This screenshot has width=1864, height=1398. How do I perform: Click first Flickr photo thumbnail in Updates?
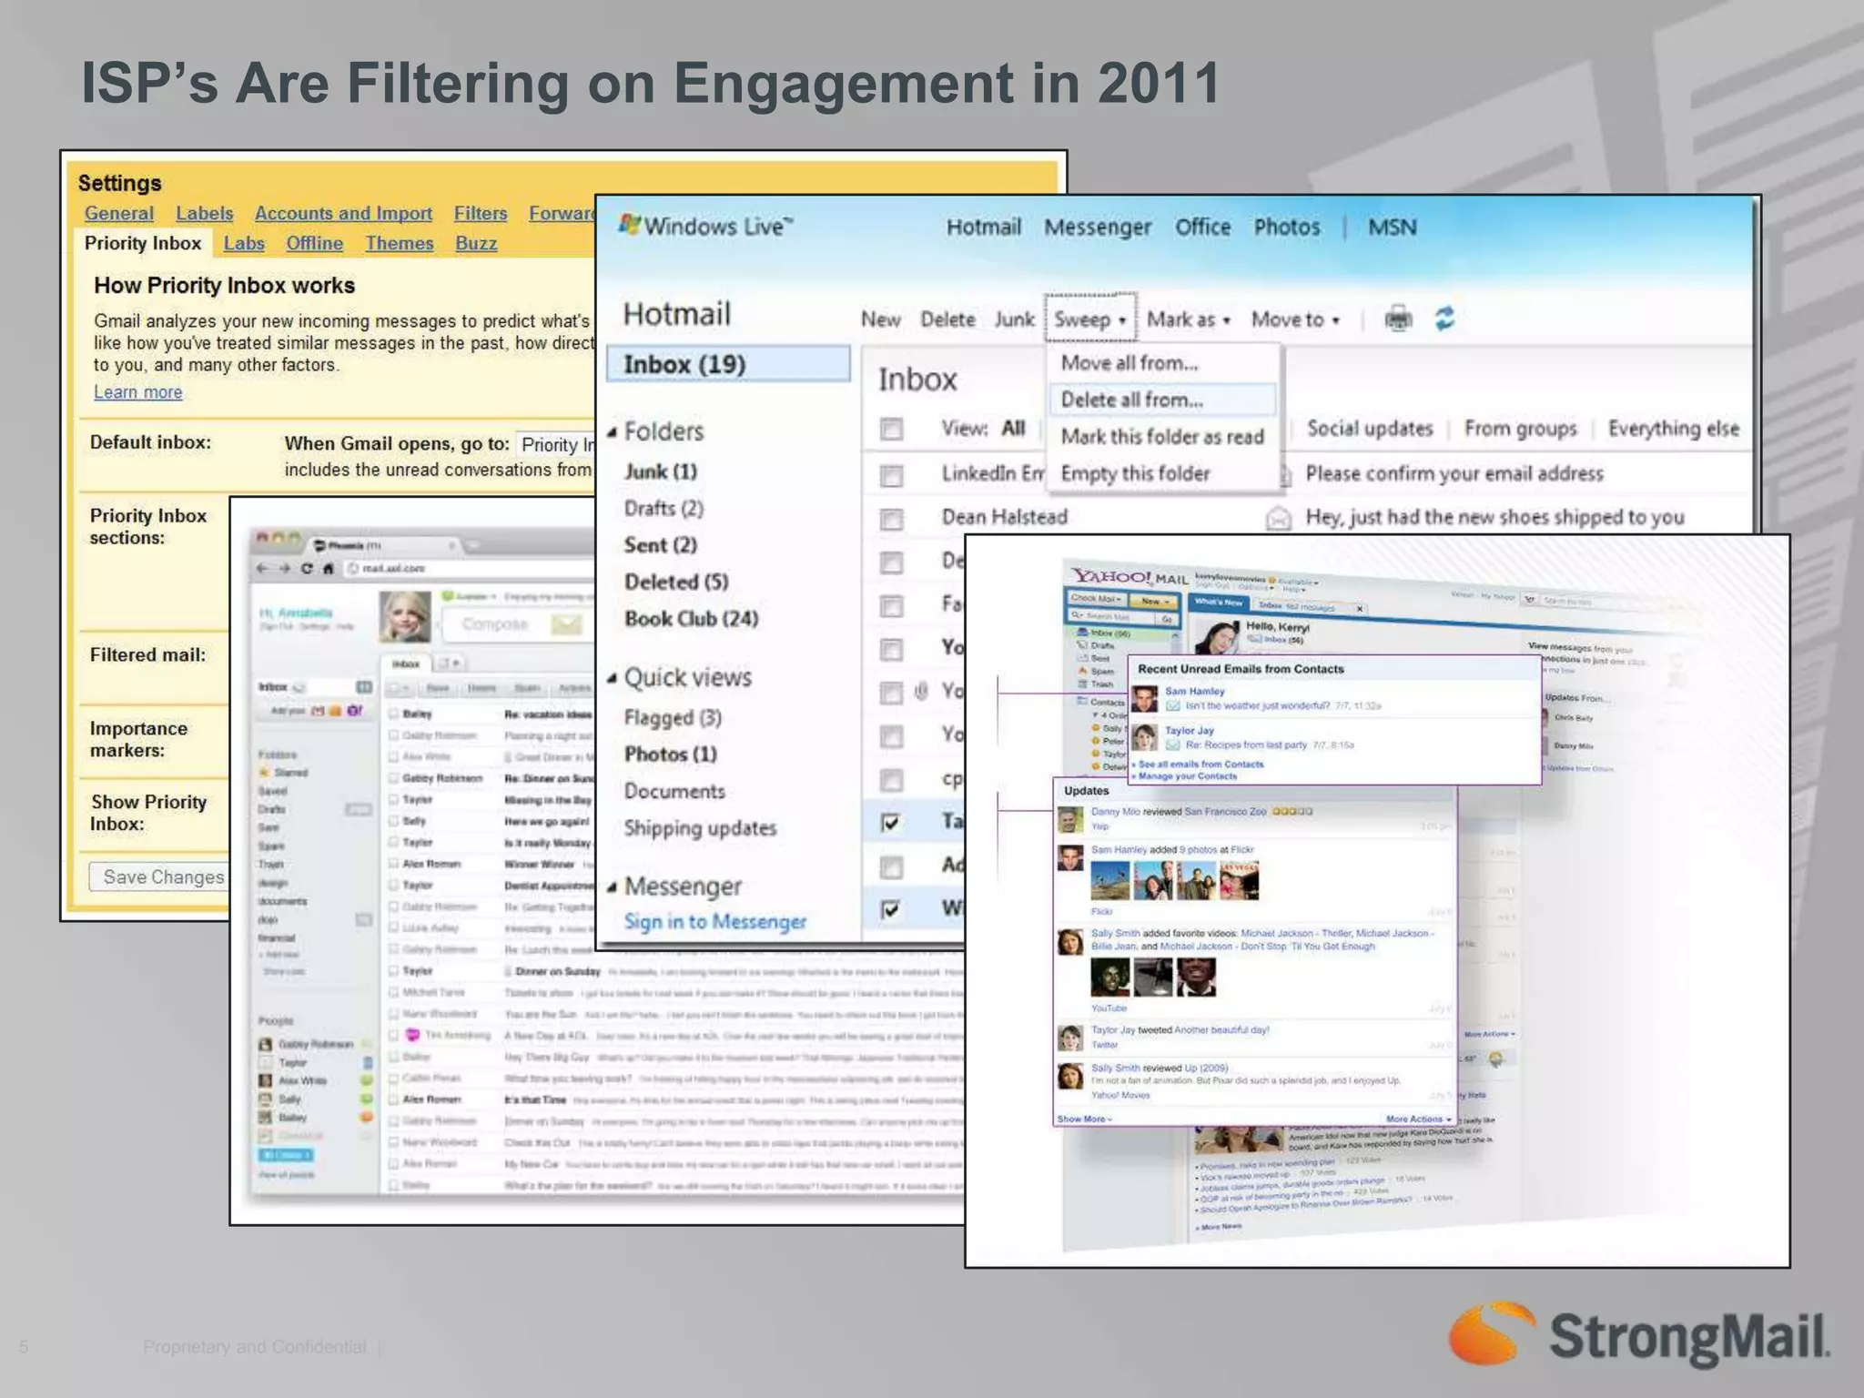(1109, 881)
